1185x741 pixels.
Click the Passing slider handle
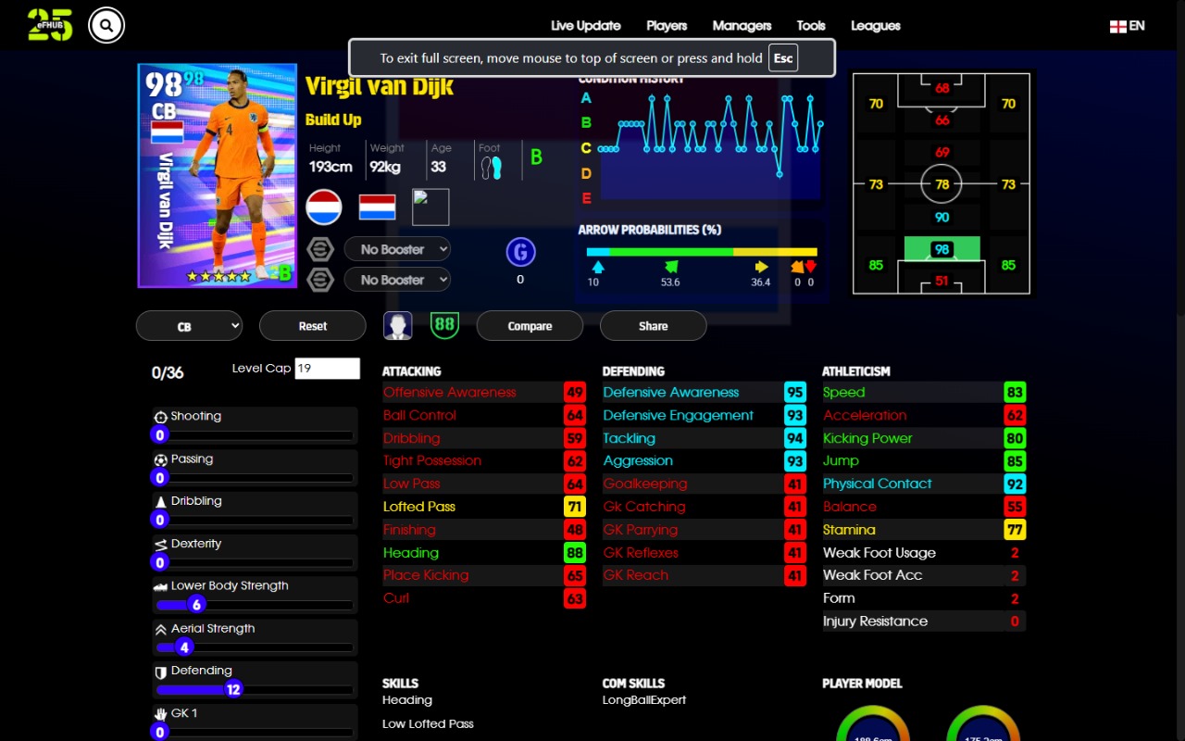(160, 478)
